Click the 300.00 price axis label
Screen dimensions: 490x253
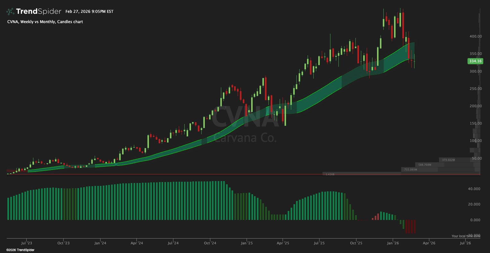click(x=475, y=71)
